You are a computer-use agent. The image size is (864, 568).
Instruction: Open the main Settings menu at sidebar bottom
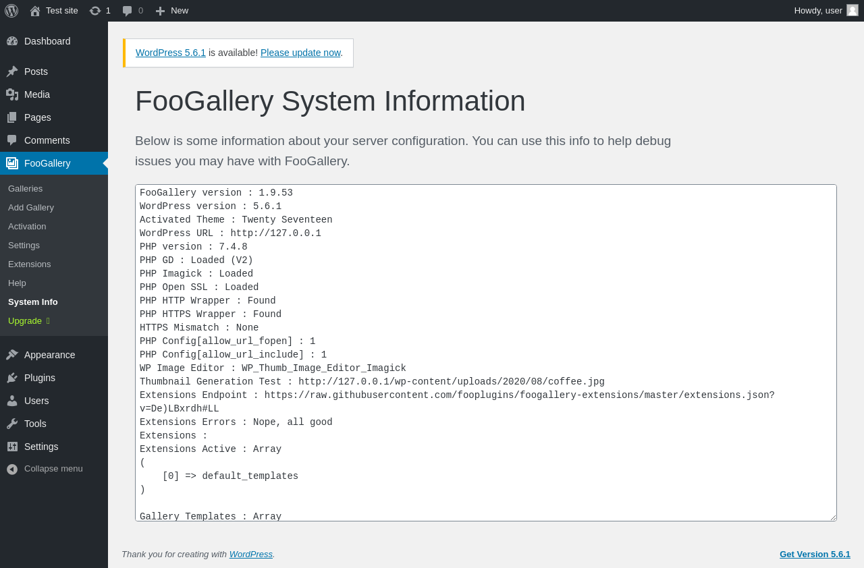(54, 447)
